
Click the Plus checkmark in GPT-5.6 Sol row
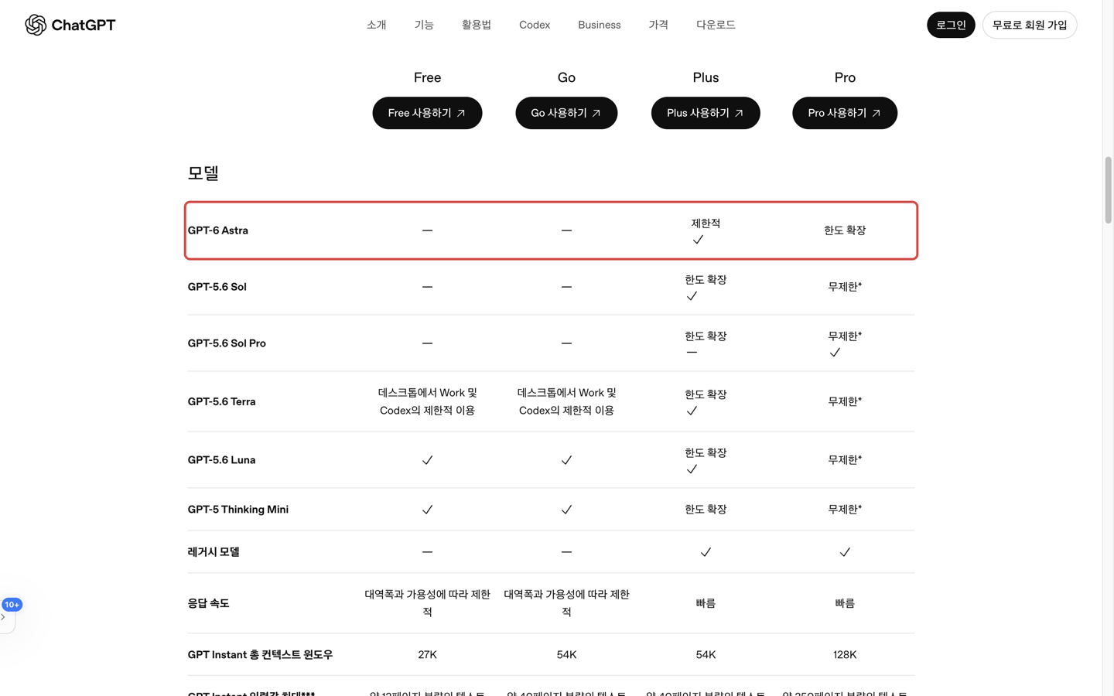(692, 296)
